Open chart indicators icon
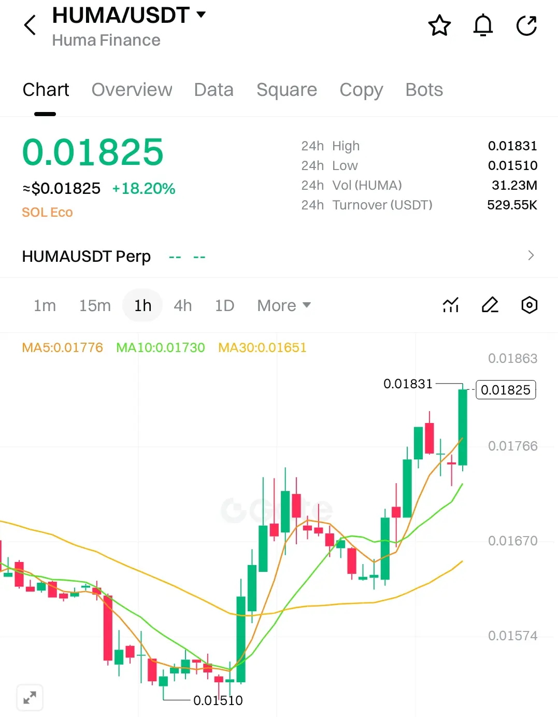558x717 pixels. tap(451, 305)
